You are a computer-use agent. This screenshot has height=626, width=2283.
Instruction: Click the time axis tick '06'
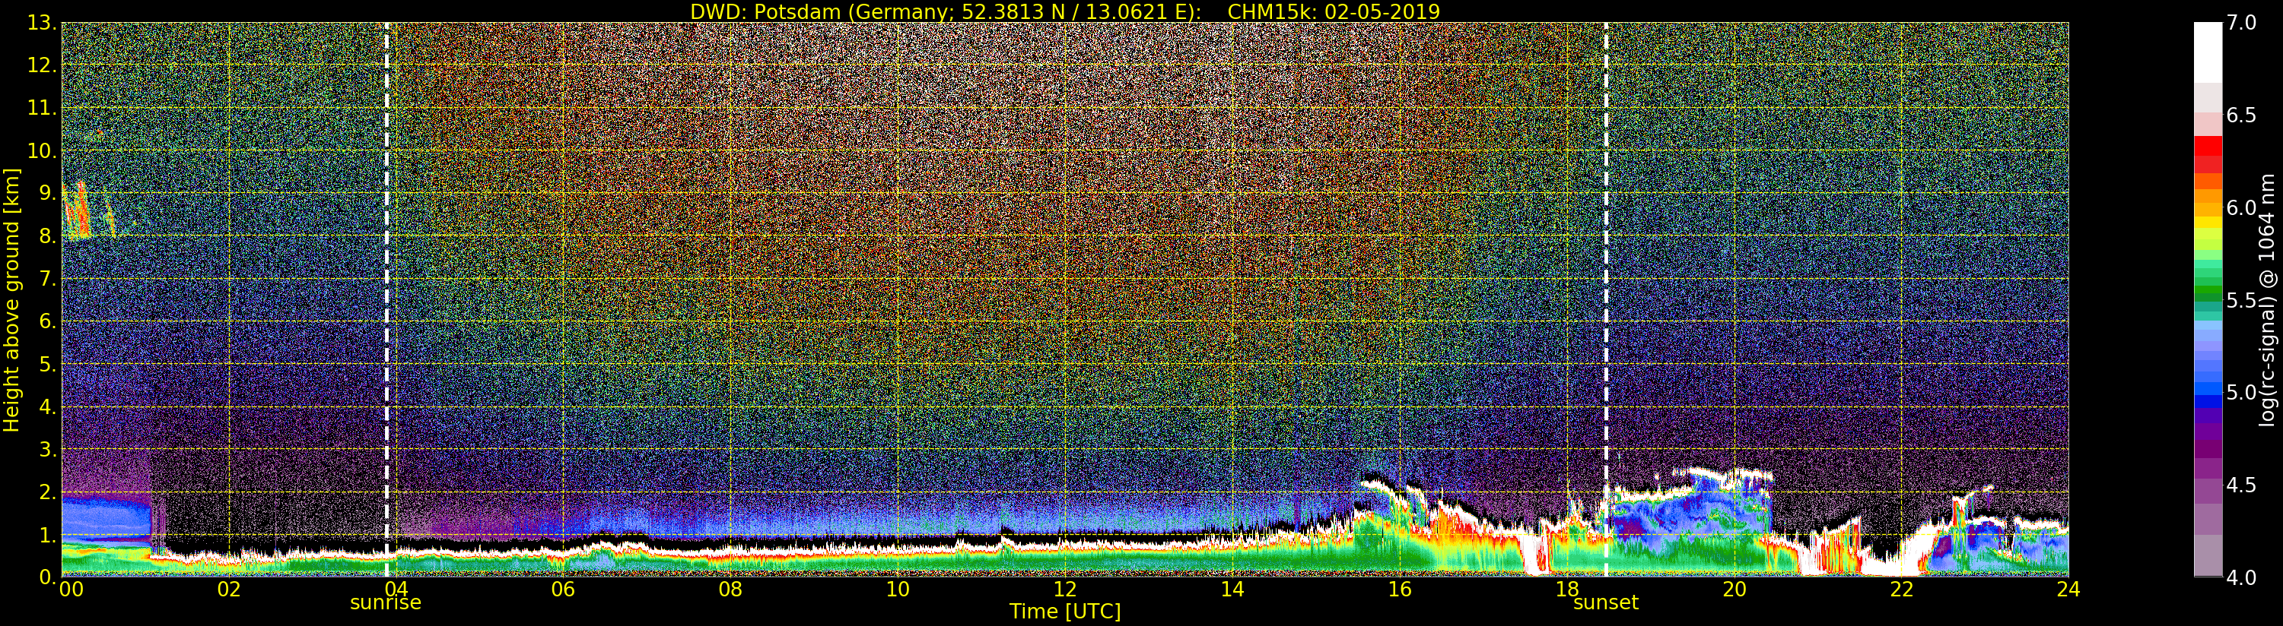[x=563, y=590]
